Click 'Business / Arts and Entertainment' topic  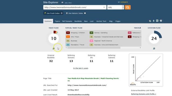(x=106, y=45)
